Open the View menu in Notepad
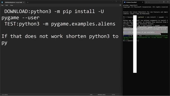The height and width of the screenshot is (96, 170). point(11,5)
